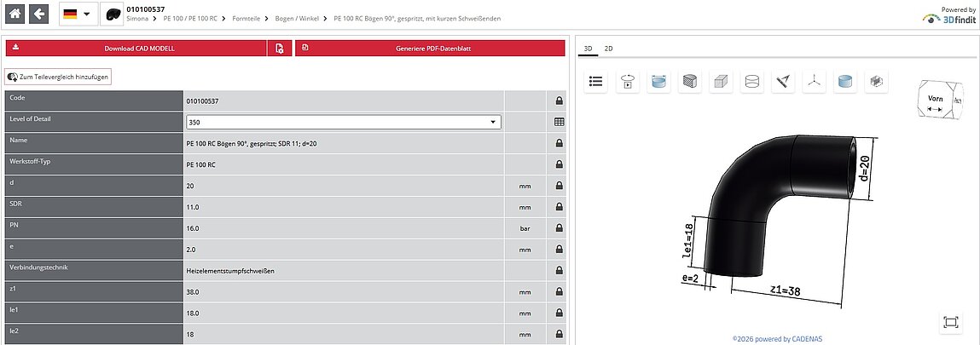This screenshot has height=345, width=980.
Task: Open the table view for Level of Detail
Action: (559, 123)
